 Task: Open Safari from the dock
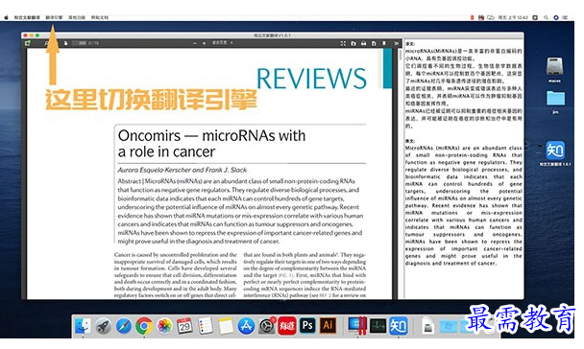point(124,326)
